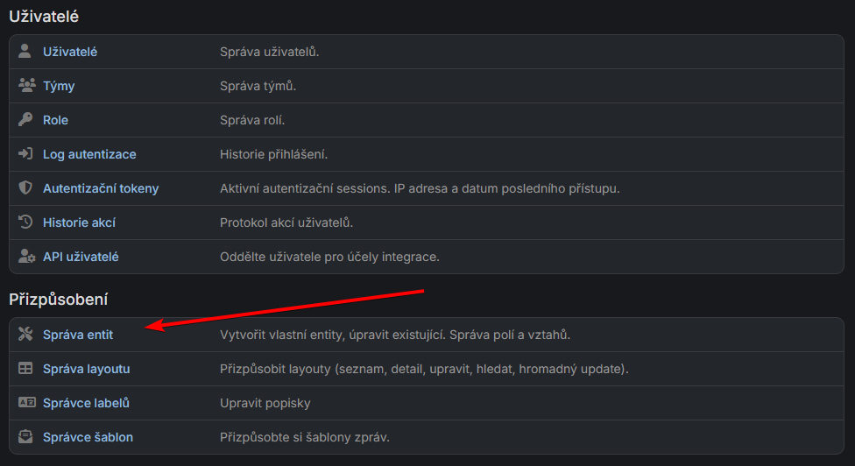Click the envelope icon beside Správce šablon
This screenshot has height=466, width=855.
25,437
